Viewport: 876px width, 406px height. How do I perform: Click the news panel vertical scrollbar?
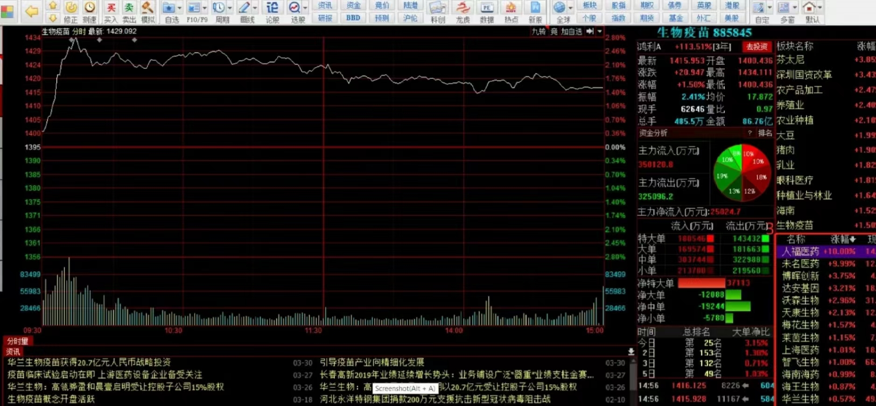tap(632, 378)
